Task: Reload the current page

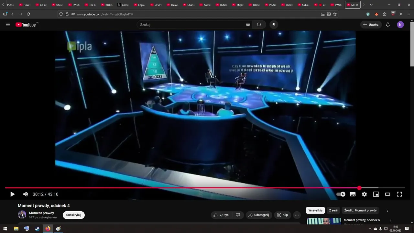Action: [x=28, y=14]
